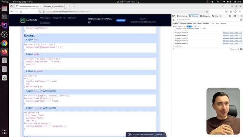Click the subscription date badge
Viewport: 243px width, 137px height.
click(x=121, y=20)
